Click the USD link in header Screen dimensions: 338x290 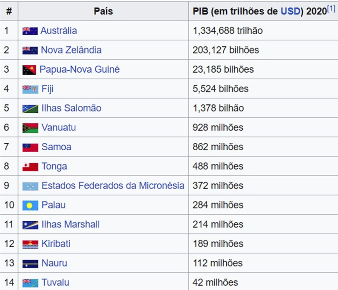click(290, 11)
